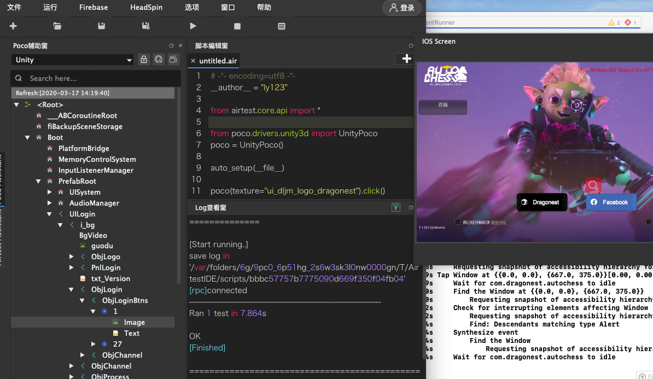The image size is (653, 379).
Task: Click the Dragonest login button
Action: [542, 202]
